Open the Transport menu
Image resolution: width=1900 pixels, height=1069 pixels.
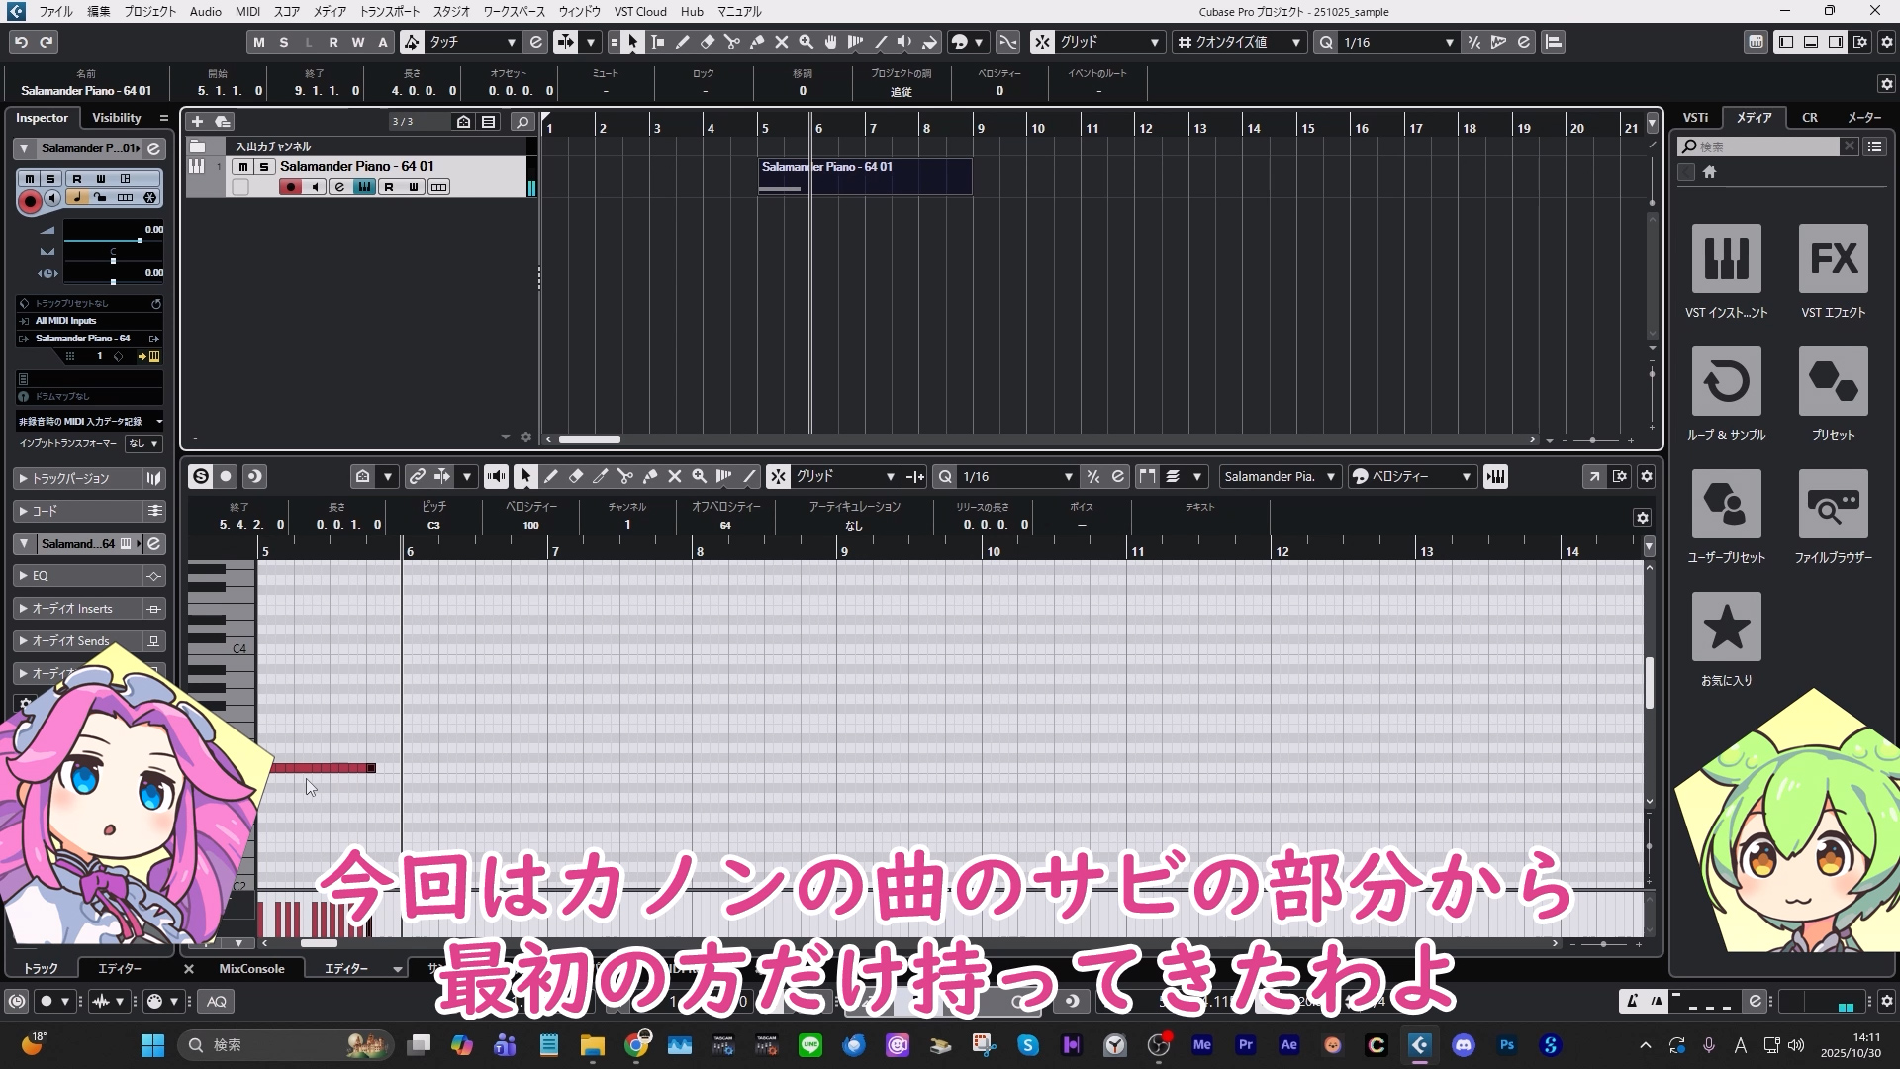click(389, 11)
